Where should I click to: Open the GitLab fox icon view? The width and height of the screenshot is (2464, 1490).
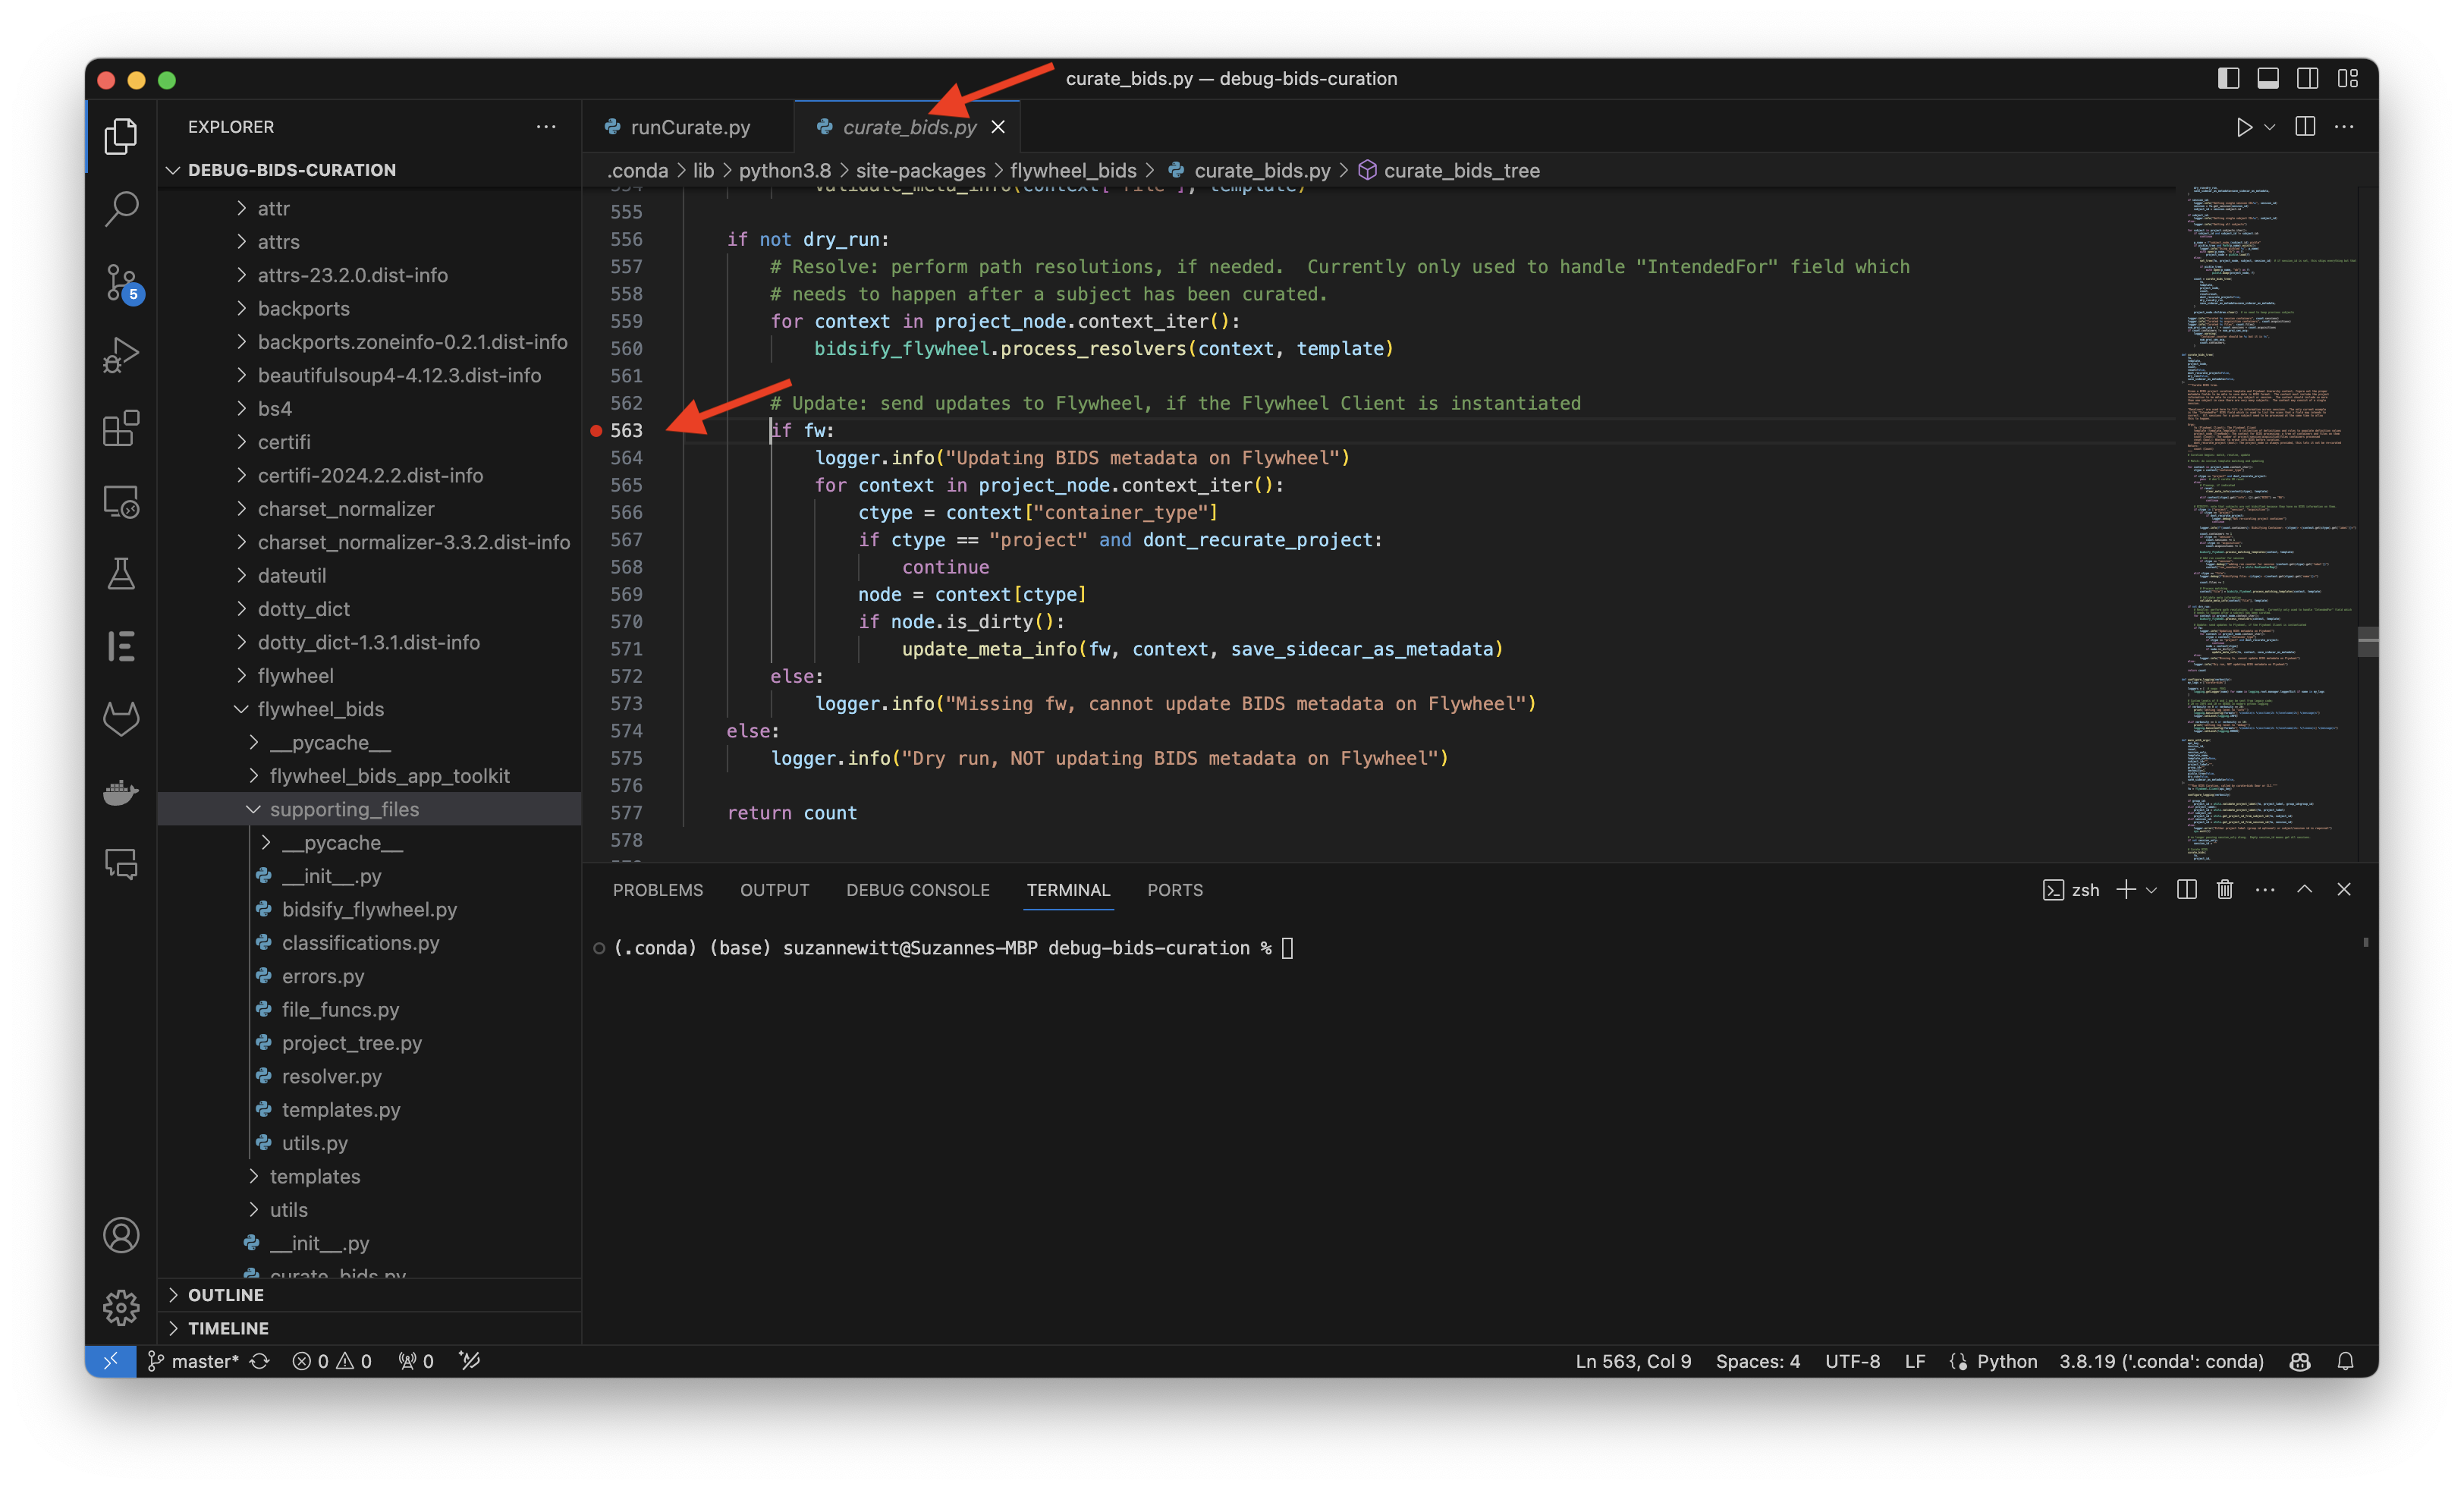pyautogui.click(x=121, y=719)
